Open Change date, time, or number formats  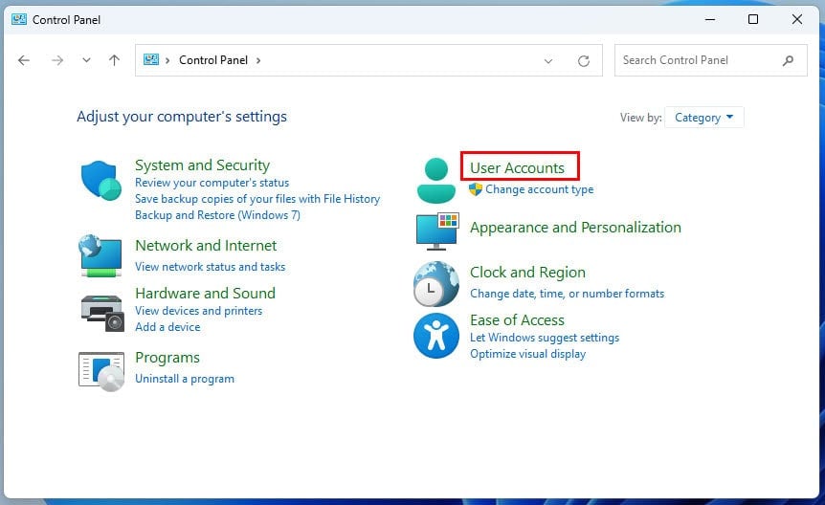click(x=567, y=294)
